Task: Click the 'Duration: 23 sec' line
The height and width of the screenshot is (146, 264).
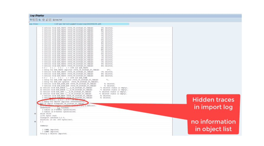Action: [57, 120]
